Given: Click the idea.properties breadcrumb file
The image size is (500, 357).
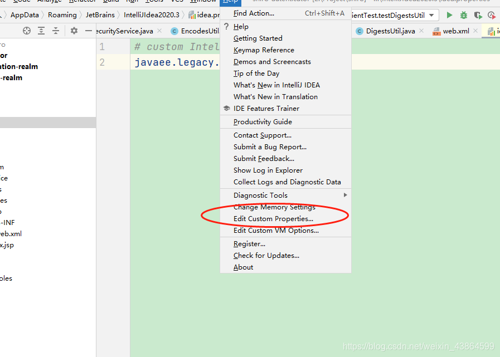Looking at the screenshot, I should (204, 15).
